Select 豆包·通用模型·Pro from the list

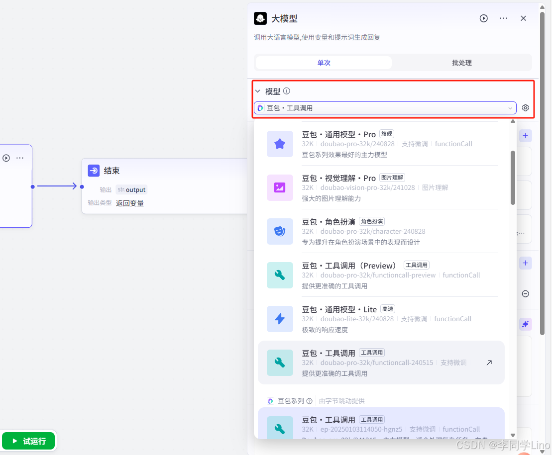pyautogui.click(x=382, y=144)
